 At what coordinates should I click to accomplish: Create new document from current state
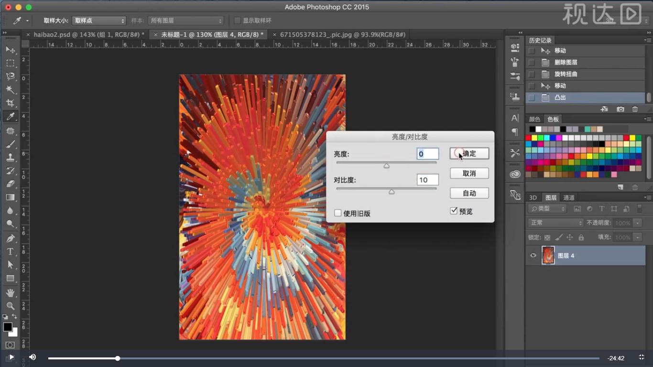(x=605, y=109)
